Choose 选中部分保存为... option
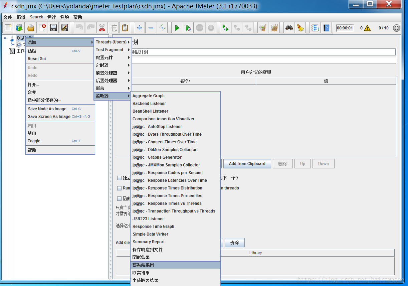The height and width of the screenshot is (286, 408). (60, 100)
